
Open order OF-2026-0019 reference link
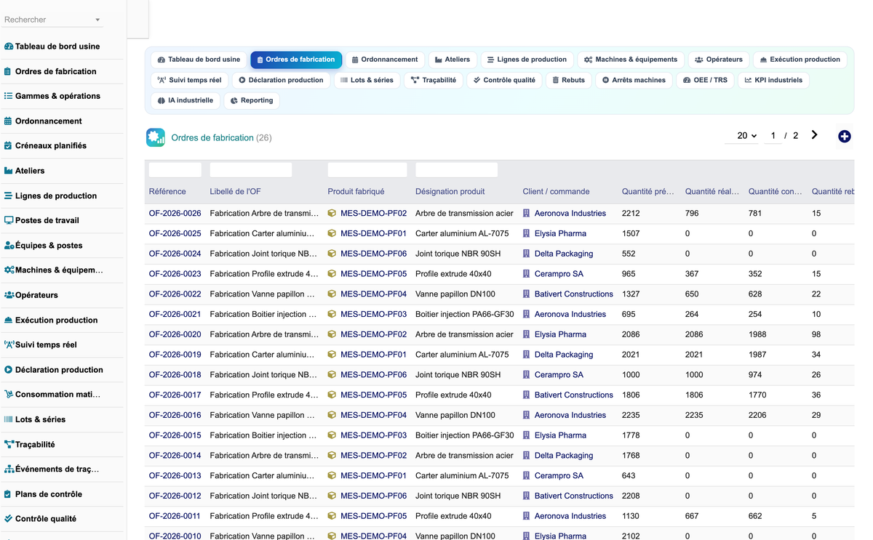[175, 355]
